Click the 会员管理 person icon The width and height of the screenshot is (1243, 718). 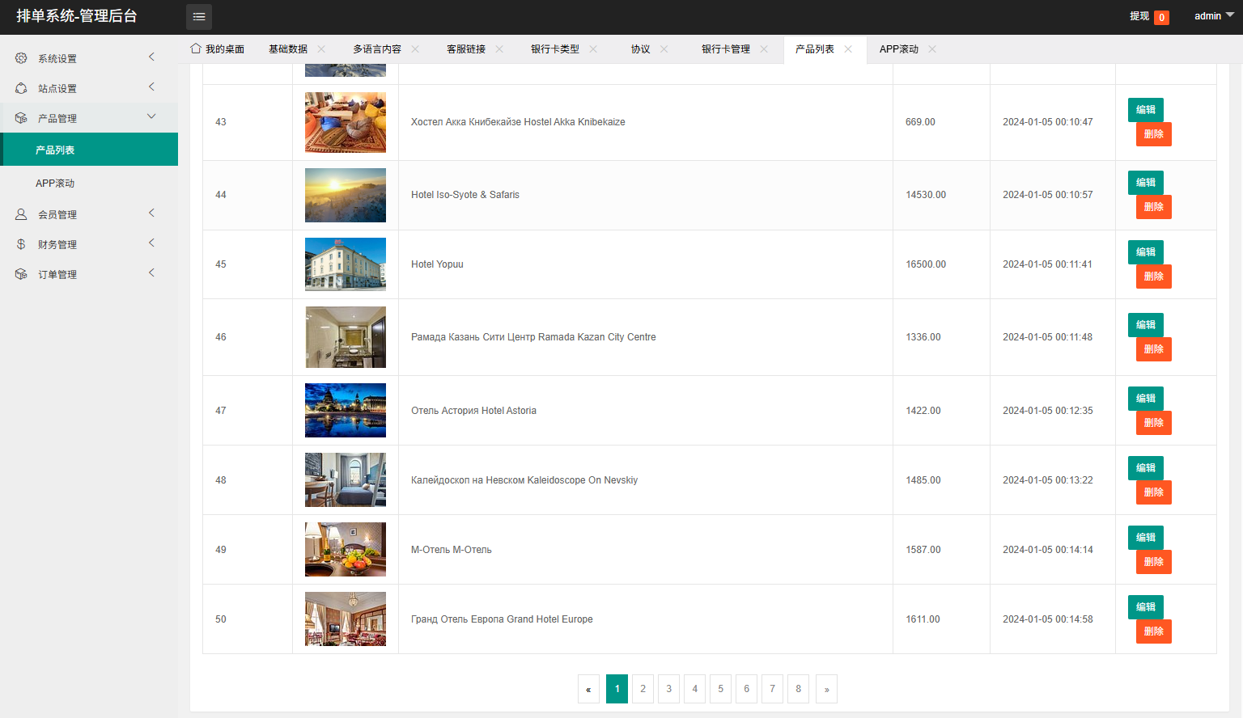point(19,213)
